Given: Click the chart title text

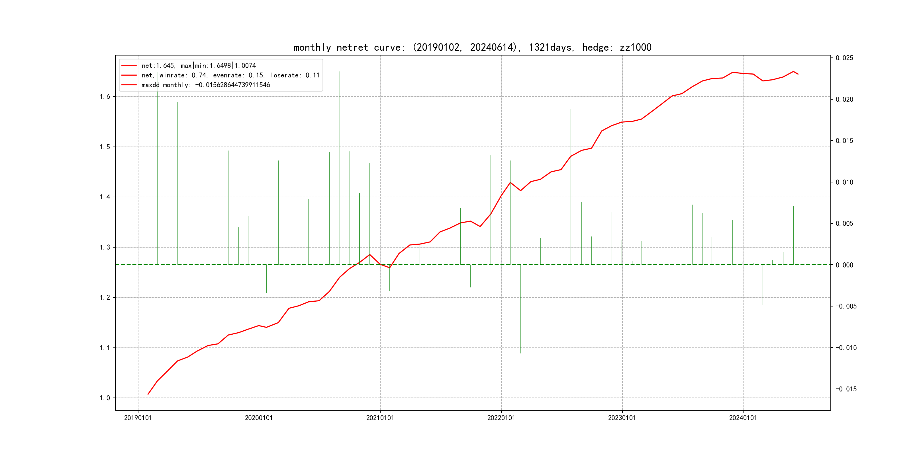Looking at the screenshot, I should pos(472,47).
